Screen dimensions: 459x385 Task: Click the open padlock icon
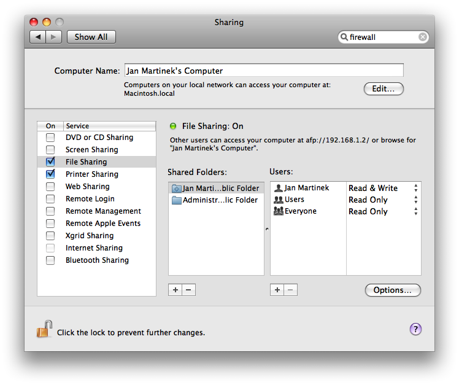[x=45, y=329]
